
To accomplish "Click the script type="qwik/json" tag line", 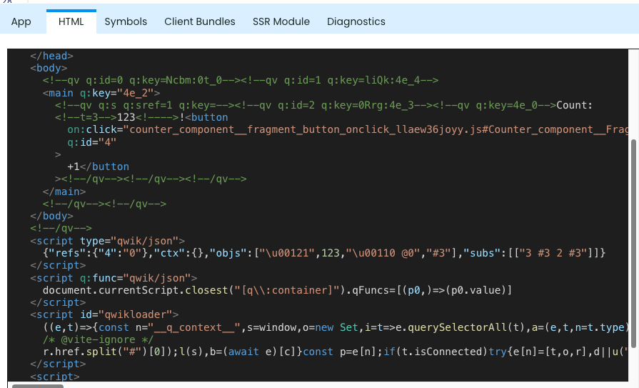I will [x=107, y=241].
